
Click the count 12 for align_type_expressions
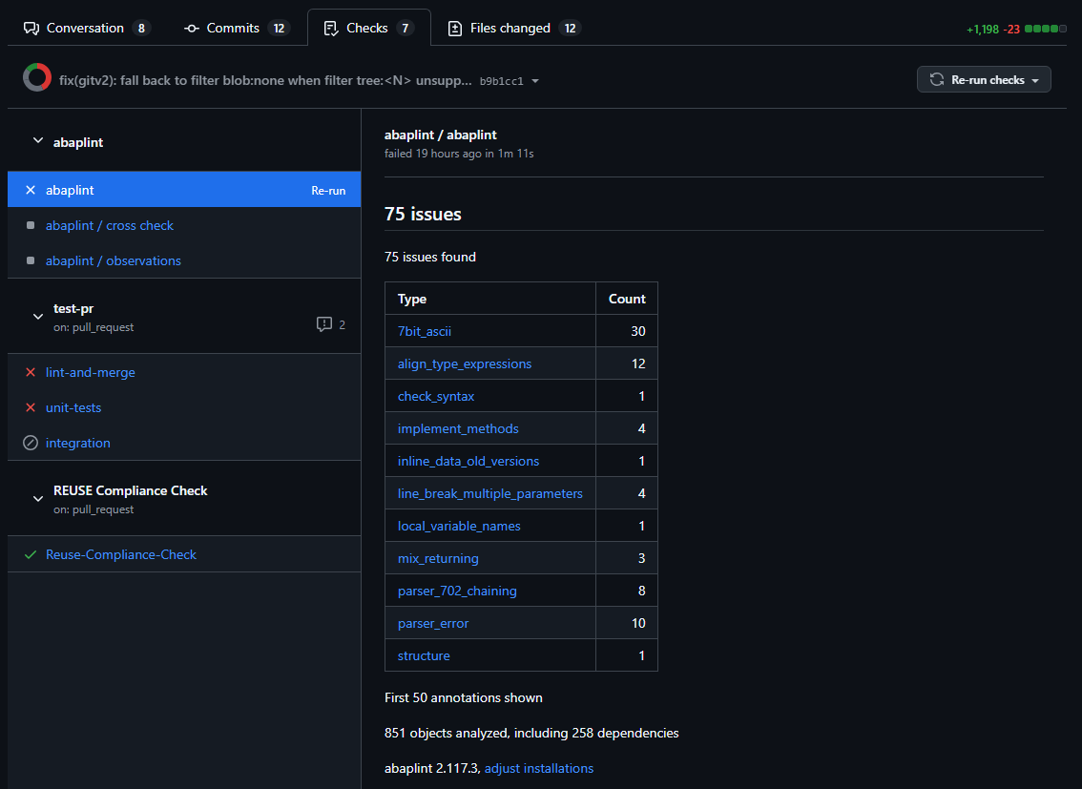[x=638, y=363]
